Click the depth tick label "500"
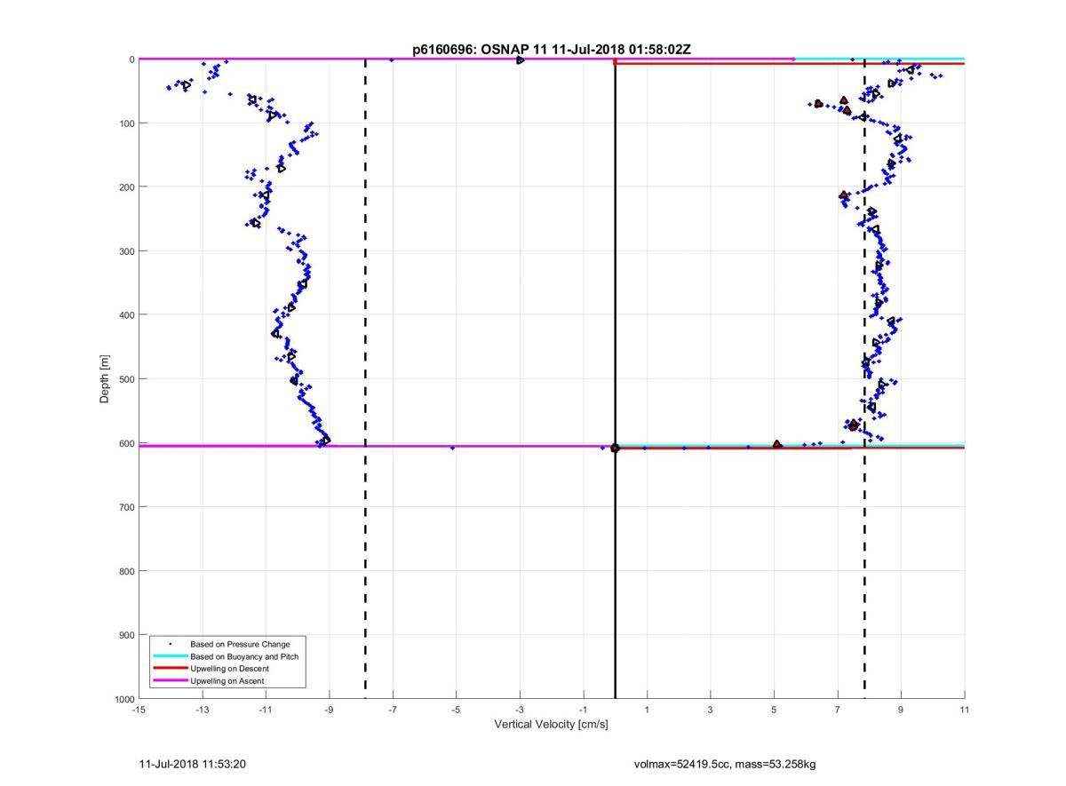The height and width of the screenshot is (786, 1066). [126, 379]
